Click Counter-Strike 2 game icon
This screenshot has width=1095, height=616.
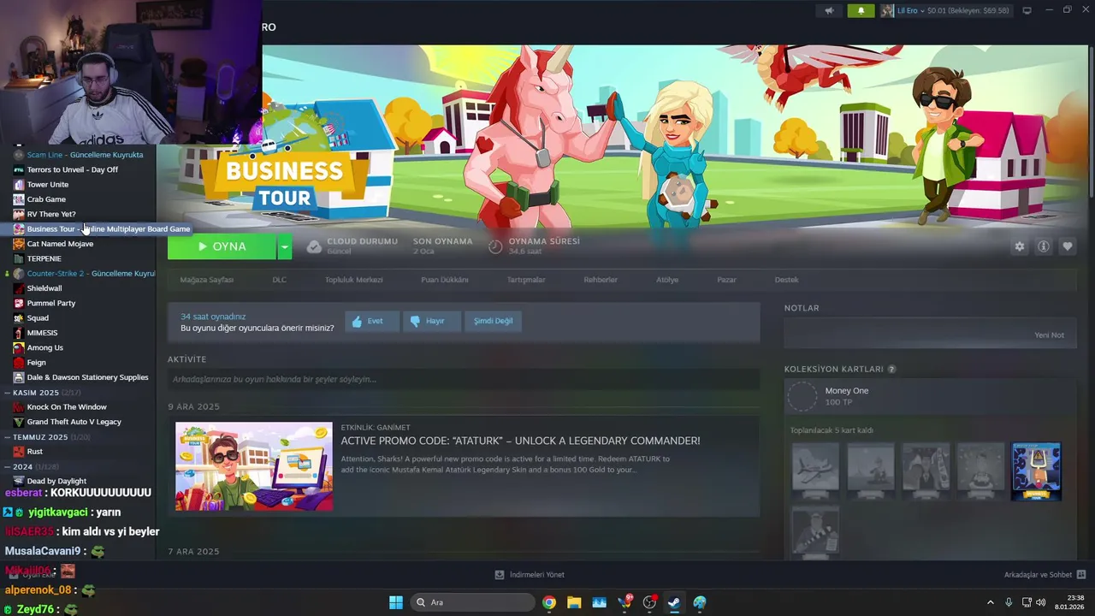[x=19, y=274]
